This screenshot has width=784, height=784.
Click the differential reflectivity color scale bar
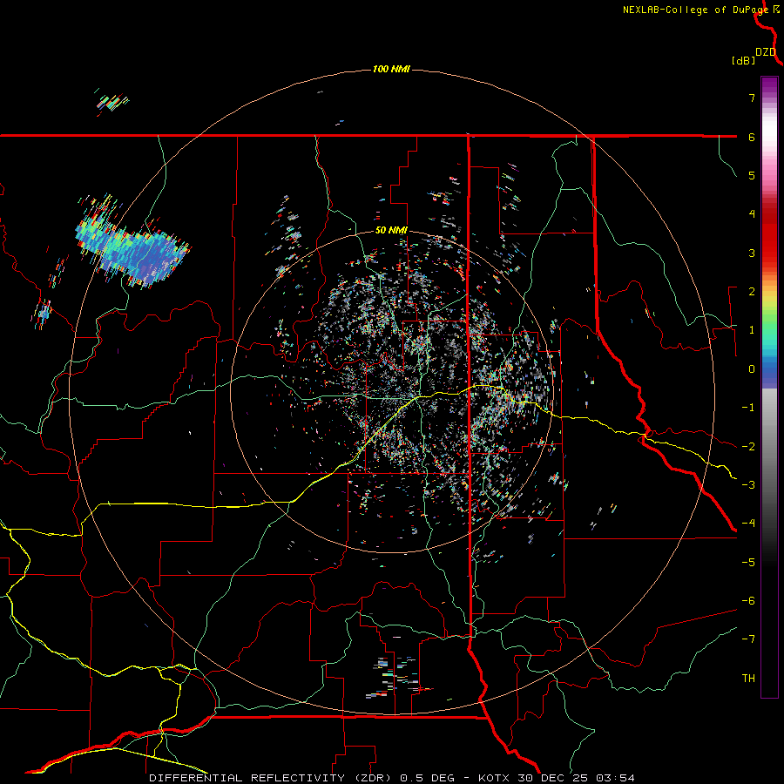tap(769, 387)
